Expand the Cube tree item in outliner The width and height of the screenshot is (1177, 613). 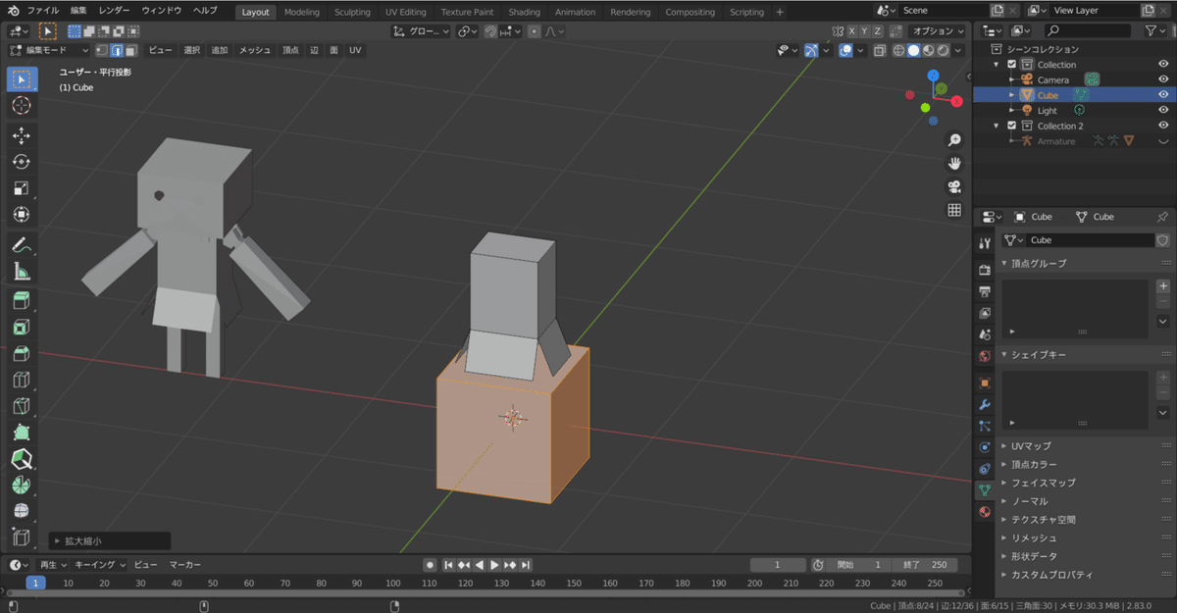1011,95
